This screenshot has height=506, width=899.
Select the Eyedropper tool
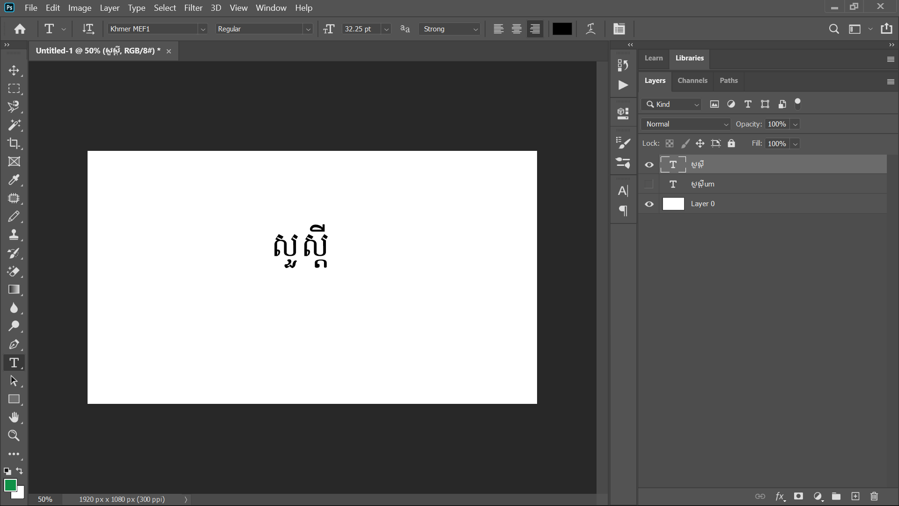[14, 180]
